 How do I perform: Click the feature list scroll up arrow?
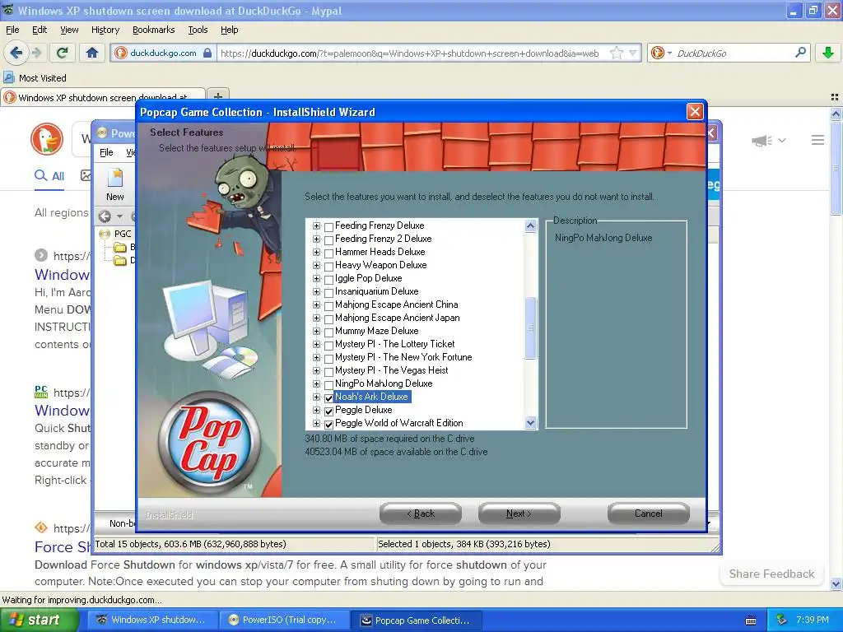tap(530, 225)
